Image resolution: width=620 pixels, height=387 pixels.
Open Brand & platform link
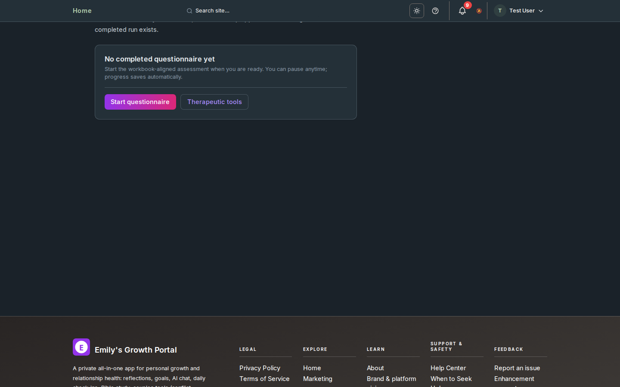[391, 379]
